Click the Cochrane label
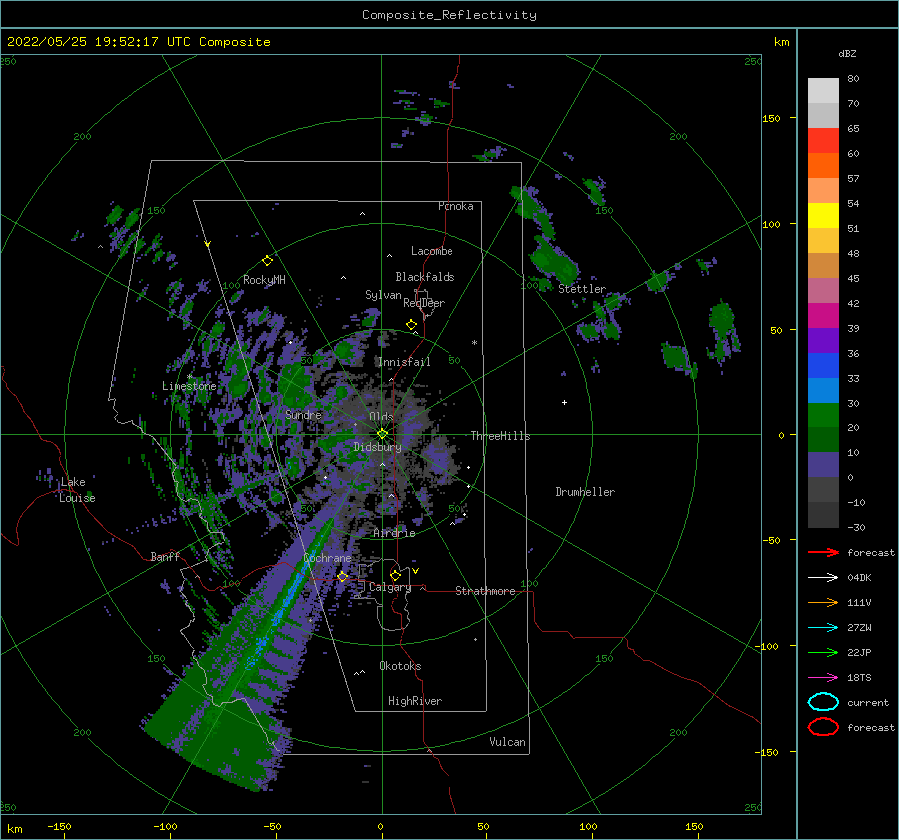The image size is (899, 840). 327,558
